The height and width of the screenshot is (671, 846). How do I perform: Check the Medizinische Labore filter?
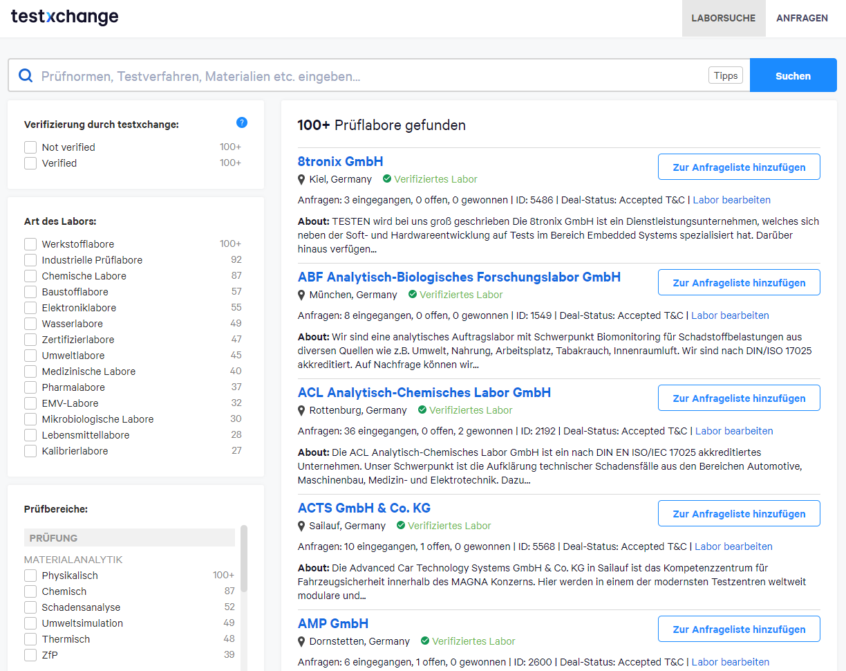click(30, 371)
